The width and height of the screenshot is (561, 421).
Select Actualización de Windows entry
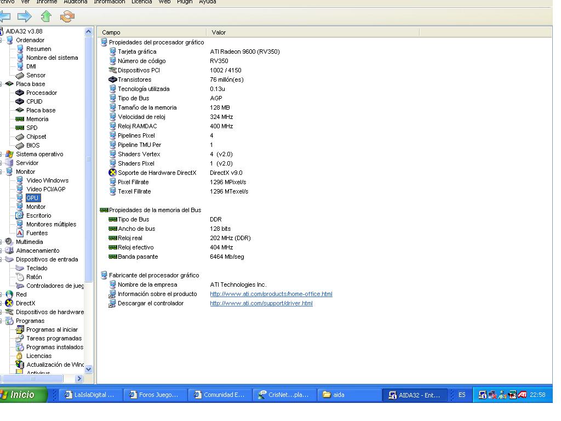tap(55, 365)
